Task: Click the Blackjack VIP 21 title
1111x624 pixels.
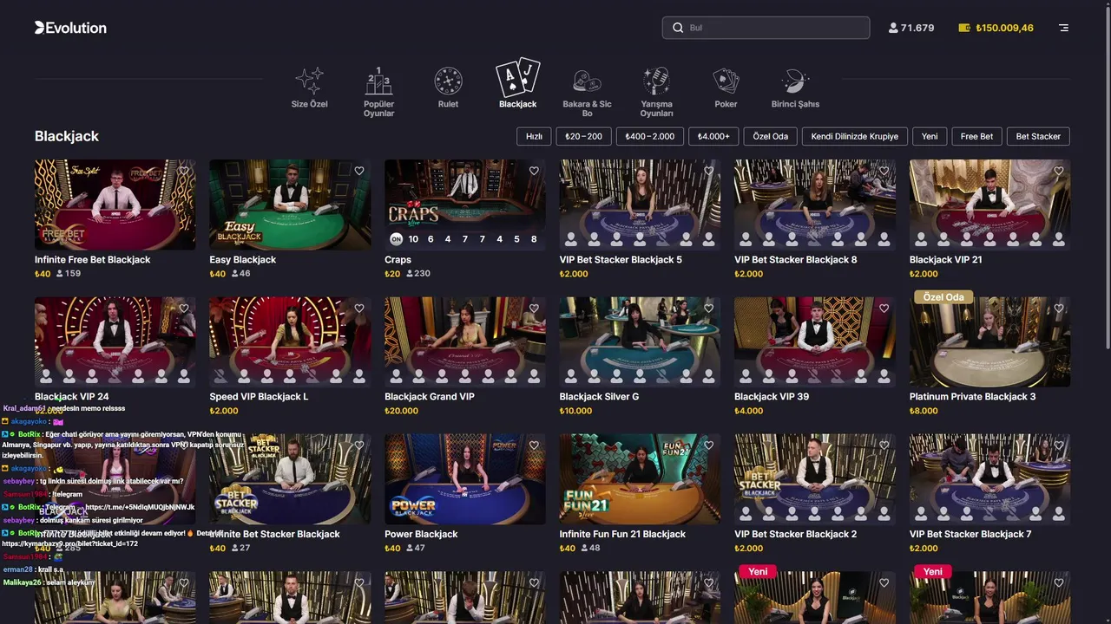Action: click(x=946, y=259)
